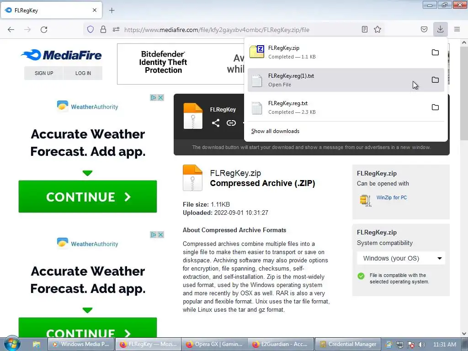
Task: Open the Bitdefender Identity Theft Protection ad
Action: click(x=181, y=64)
